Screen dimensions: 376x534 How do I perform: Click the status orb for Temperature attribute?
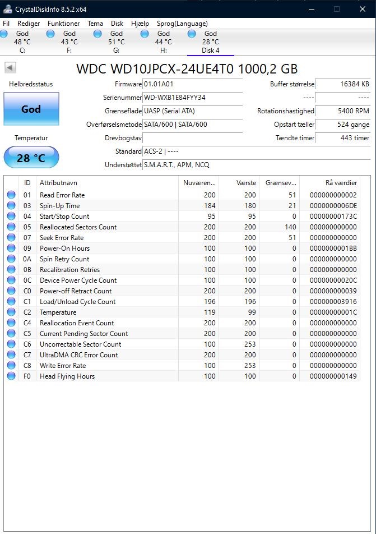[x=11, y=312]
